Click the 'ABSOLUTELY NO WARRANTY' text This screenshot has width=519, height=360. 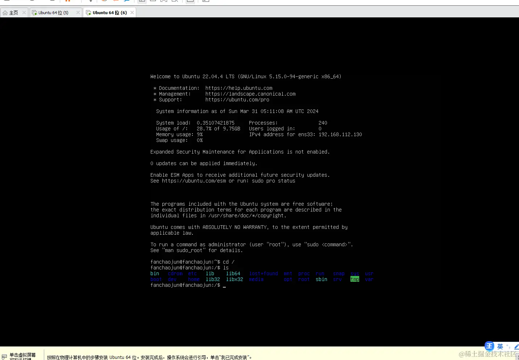[x=234, y=227]
